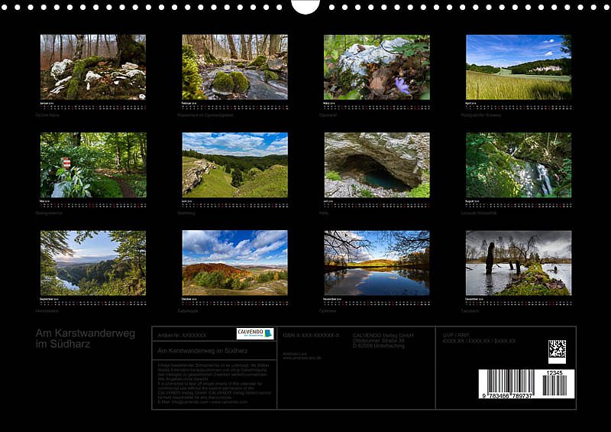
Task: Click the ISBN number text
Action: (x=311, y=335)
